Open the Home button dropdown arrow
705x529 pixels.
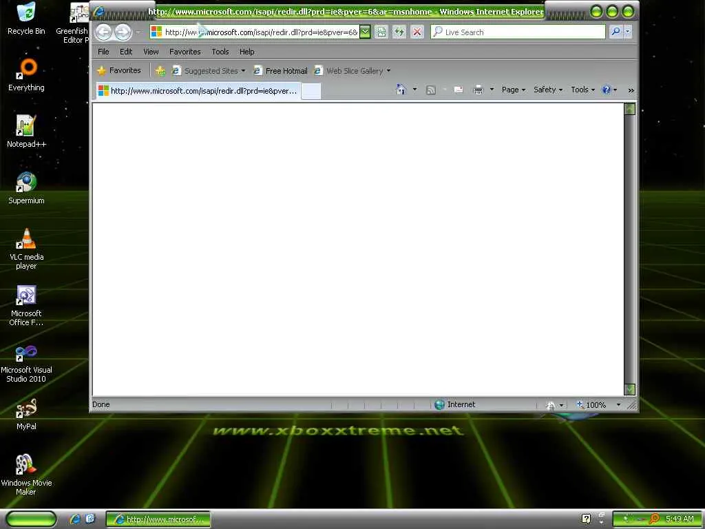pos(414,90)
